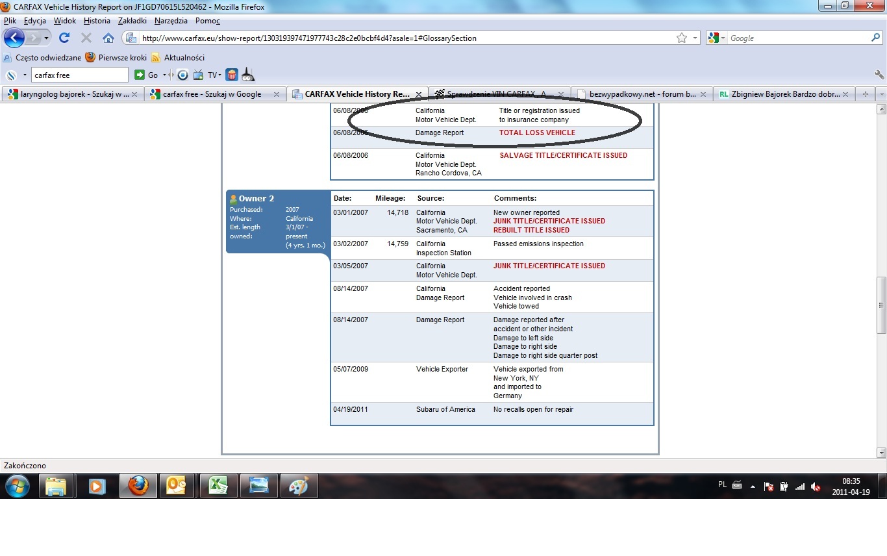Open the Historia menu

tap(97, 21)
